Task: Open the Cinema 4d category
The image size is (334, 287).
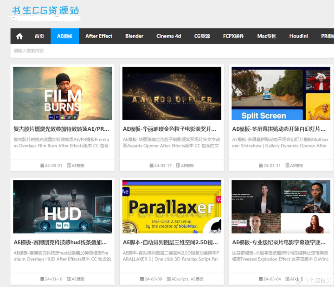Action: click(x=169, y=36)
